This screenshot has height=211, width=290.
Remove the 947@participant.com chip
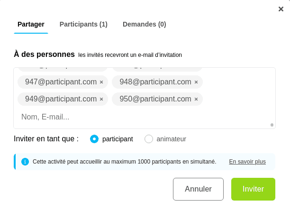click(x=101, y=82)
